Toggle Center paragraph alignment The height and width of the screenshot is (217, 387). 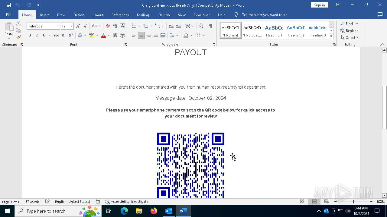coord(141,35)
